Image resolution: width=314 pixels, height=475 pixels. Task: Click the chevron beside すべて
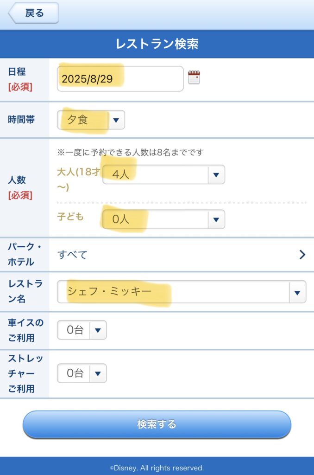tap(302, 255)
